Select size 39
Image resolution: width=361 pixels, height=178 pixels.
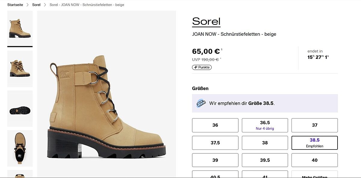point(215,160)
